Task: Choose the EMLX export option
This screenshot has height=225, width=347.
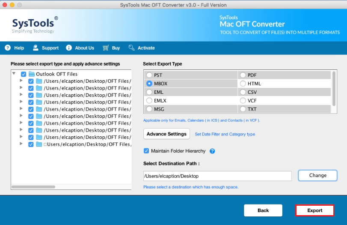Action: pos(149,101)
